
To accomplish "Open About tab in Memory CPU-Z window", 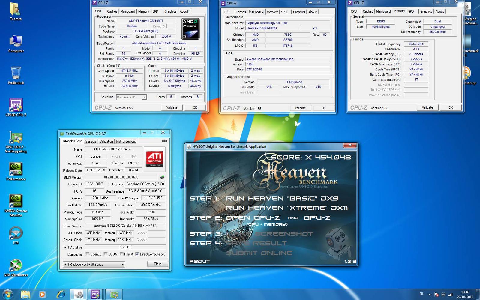I will pyautogui.click(x=439, y=11).
